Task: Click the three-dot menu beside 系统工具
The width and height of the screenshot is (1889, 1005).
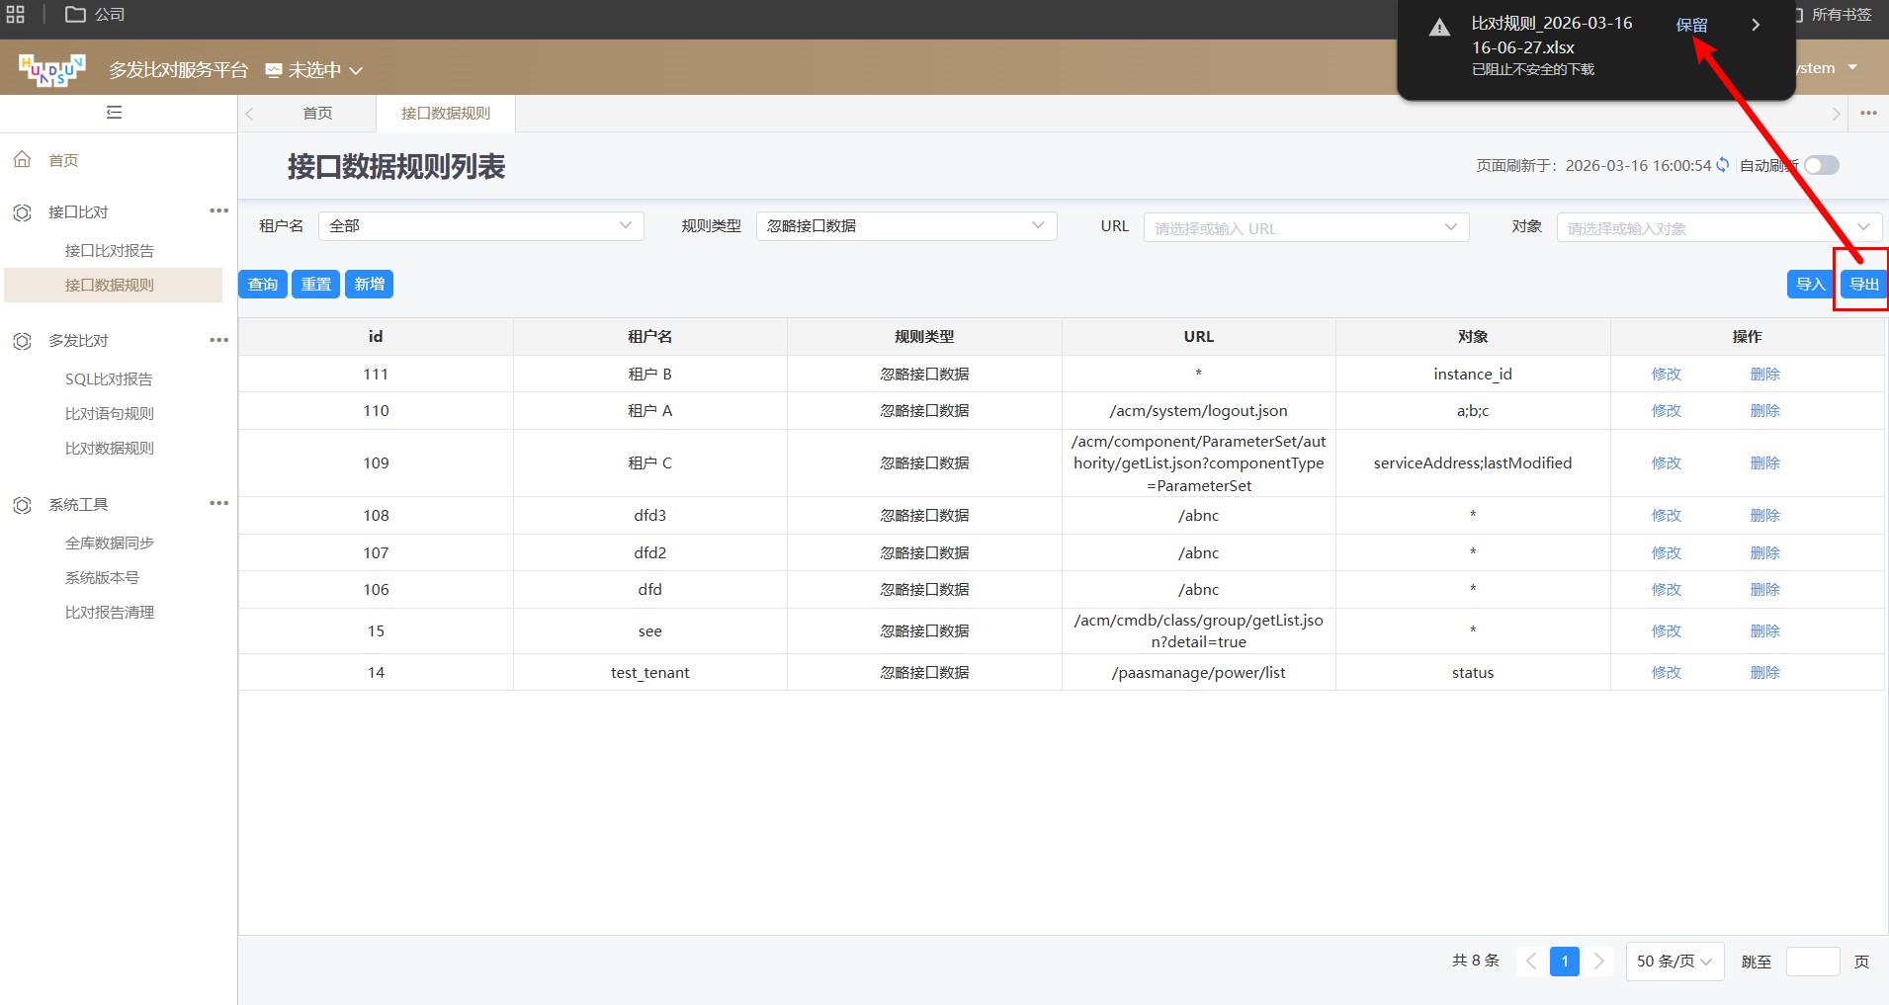Action: tap(218, 504)
